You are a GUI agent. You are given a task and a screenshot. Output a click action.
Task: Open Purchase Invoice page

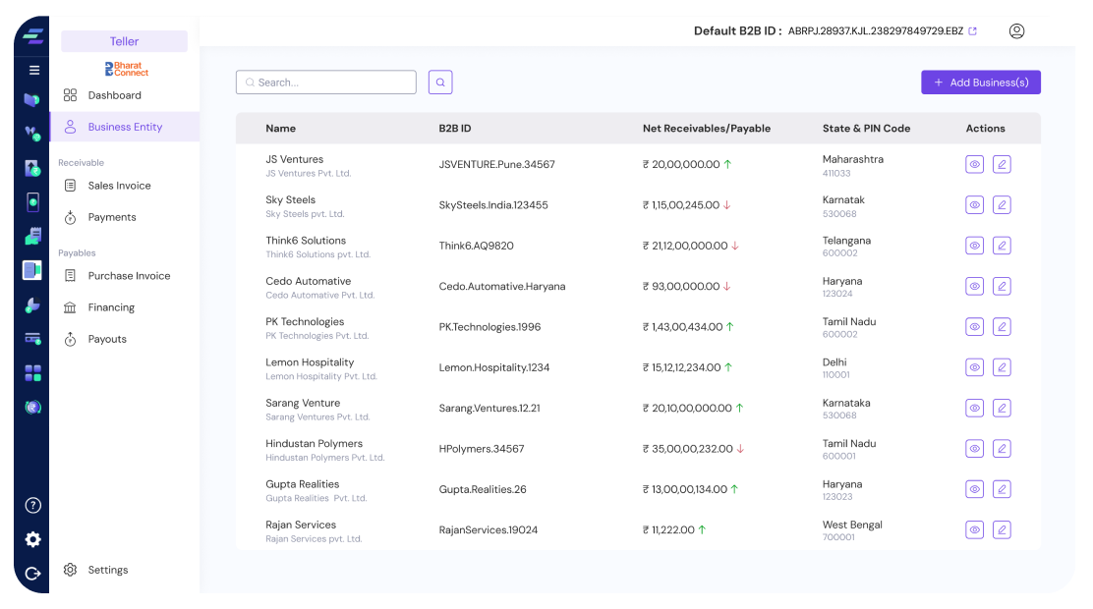[129, 276]
